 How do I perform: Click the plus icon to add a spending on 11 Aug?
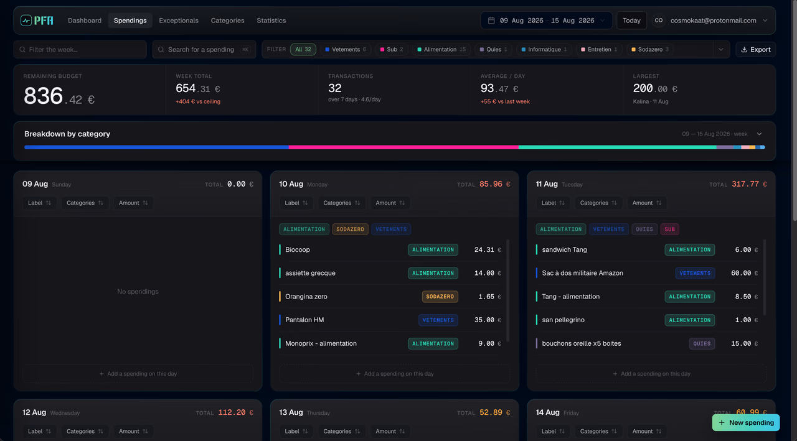(x=615, y=374)
